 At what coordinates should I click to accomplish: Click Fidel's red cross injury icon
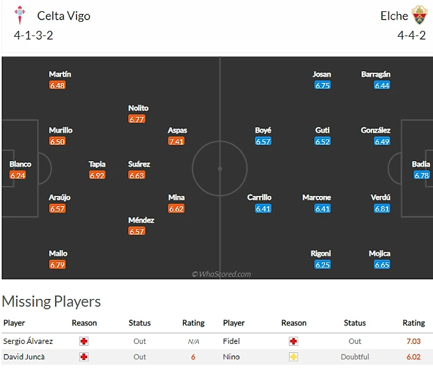[293, 342]
